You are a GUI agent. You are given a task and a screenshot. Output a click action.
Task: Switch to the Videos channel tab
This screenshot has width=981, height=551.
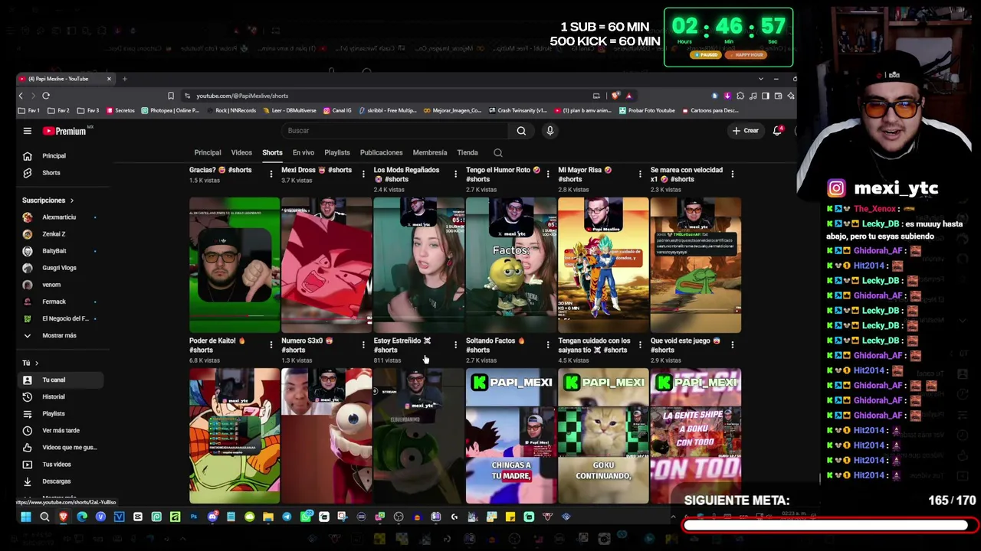tap(241, 153)
